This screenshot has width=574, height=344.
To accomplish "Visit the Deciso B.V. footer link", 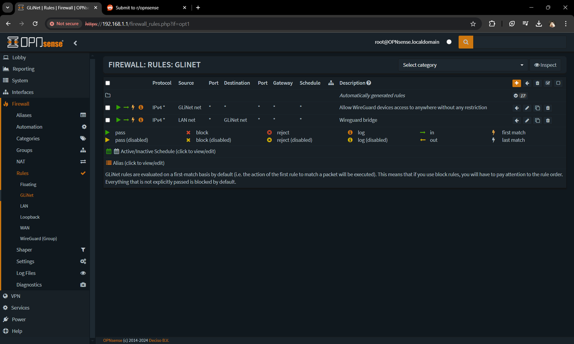I will [x=159, y=340].
